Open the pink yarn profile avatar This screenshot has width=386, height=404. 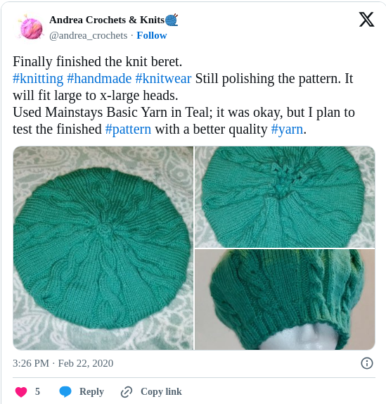coord(31,28)
